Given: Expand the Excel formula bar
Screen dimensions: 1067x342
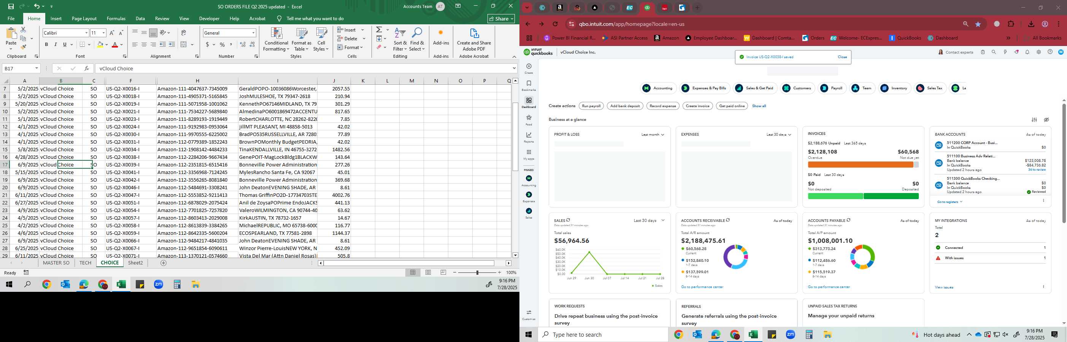Looking at the screenshot, I should 514,68.
